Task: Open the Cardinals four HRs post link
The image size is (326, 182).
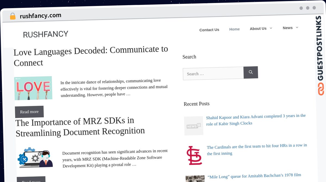Action: pos(257,150)
